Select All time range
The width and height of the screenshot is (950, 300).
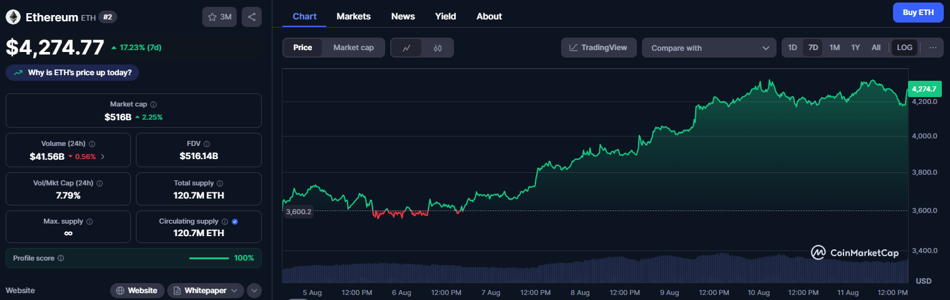(x=876, y=48)
